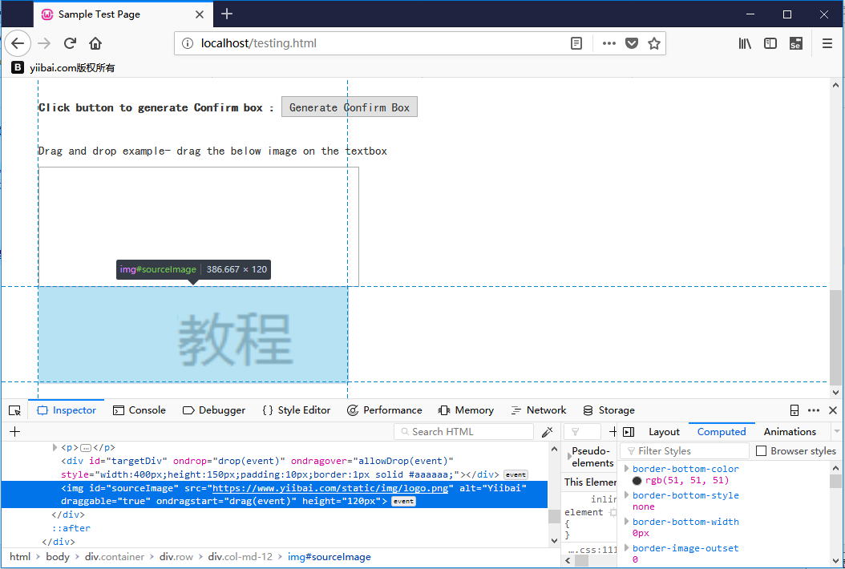845x569 pixels.
Task: Expand the border-image-outset property
Action: (x=627, y=548)
